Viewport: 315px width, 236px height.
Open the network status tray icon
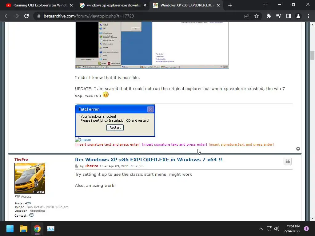269,229
